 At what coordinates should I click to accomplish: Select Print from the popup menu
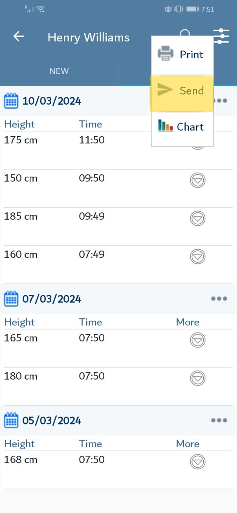[x=182, y=55]
